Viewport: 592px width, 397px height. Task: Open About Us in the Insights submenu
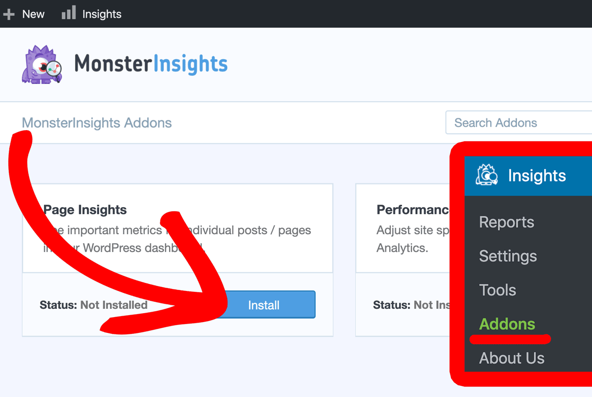pyautogui.click(x=512, y=358)
